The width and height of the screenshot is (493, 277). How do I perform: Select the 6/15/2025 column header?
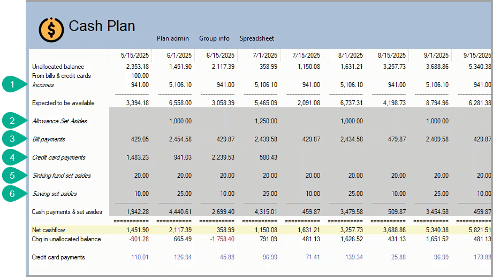coord(220,56)
